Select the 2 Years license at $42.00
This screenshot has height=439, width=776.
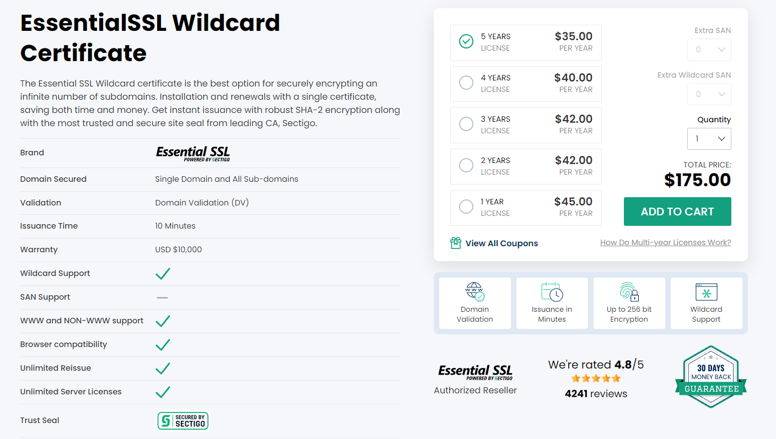(526, 166)
